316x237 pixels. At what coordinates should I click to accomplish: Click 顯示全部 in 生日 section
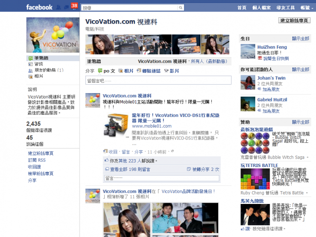tap(301, 38)
